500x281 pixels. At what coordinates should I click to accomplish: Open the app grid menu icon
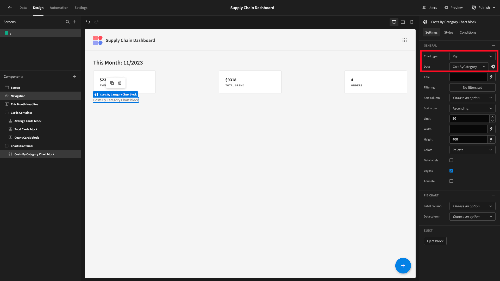click(x=404, y=40)
